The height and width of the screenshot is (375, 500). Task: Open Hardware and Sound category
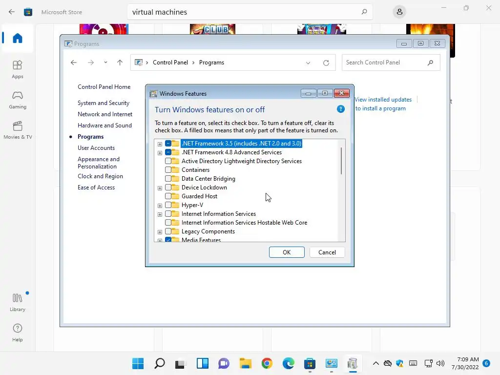click(x=104, y=125)
